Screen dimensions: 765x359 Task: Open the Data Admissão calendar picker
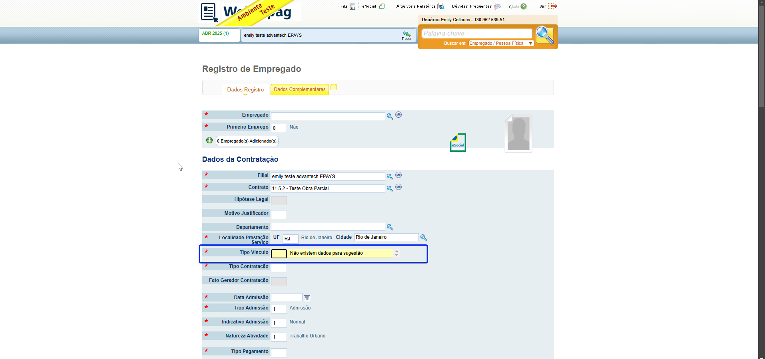click(x=307, y=298)
